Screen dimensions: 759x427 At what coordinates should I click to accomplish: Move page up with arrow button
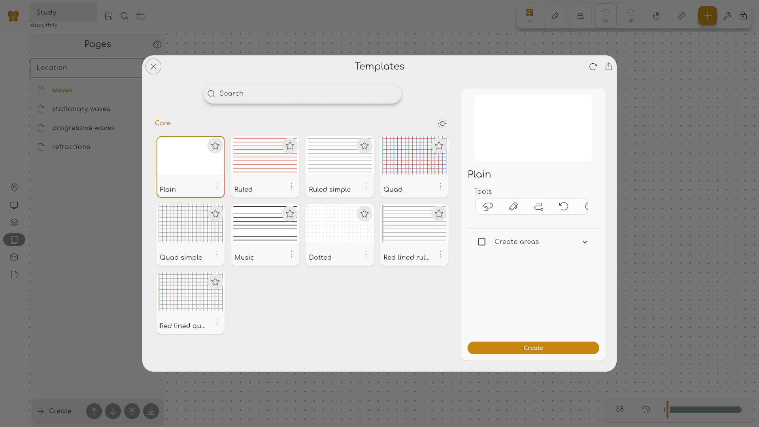[94, 411]
